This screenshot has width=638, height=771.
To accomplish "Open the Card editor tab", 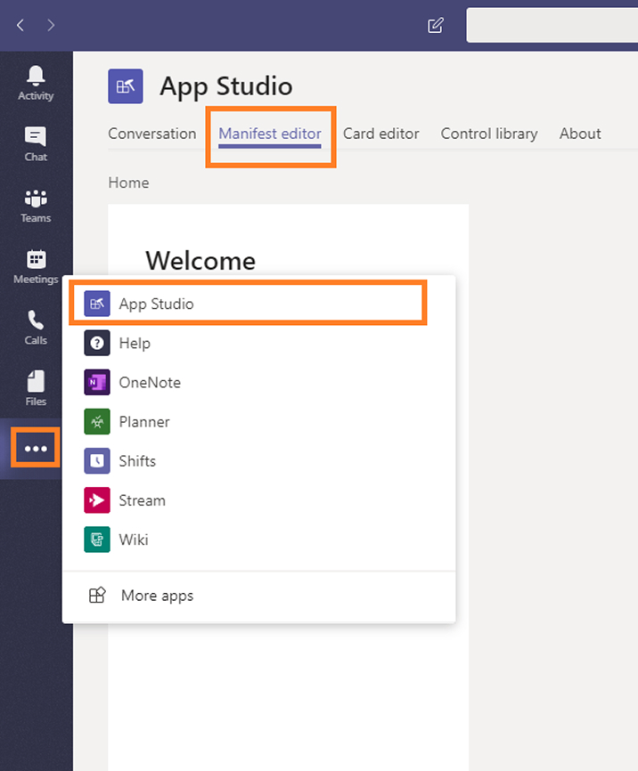I will [381, 134].
